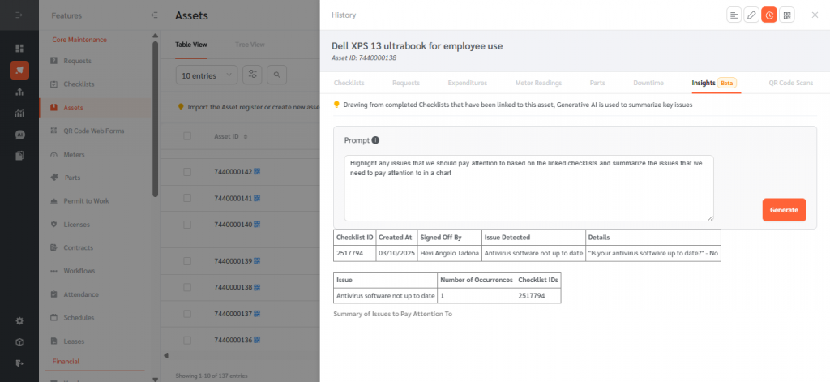The width and height of the screenshot is (830, 382).
Task: Open the settings gear in left rail
Action: coord(19,320)
